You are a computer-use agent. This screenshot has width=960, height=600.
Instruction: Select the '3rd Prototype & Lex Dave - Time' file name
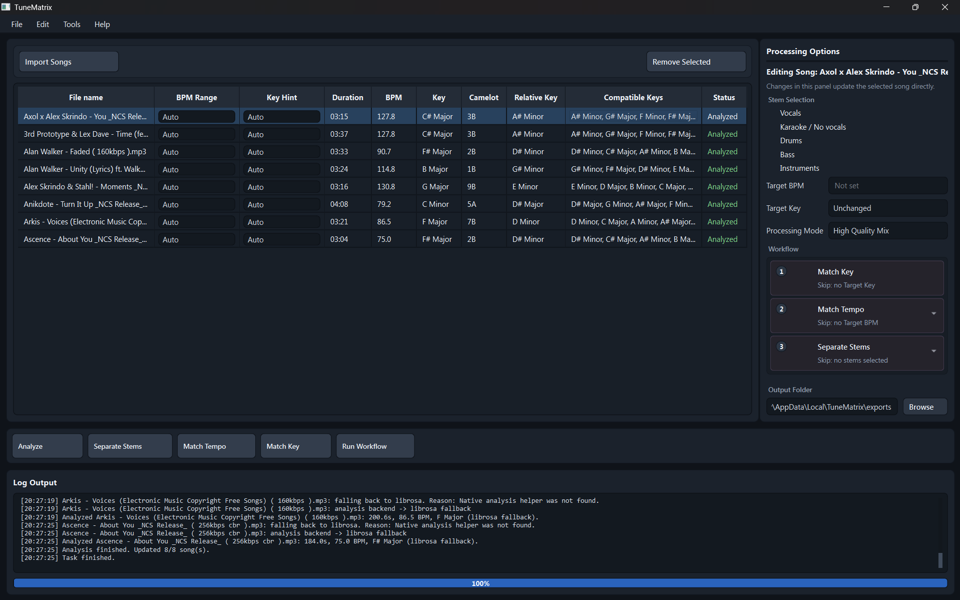86,134
